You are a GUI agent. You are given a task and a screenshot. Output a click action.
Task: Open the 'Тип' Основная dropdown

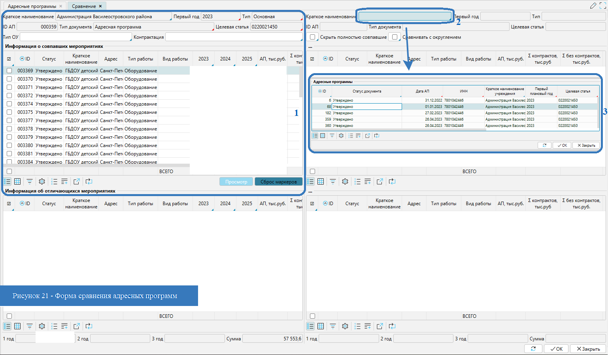[x=277, y=17]
